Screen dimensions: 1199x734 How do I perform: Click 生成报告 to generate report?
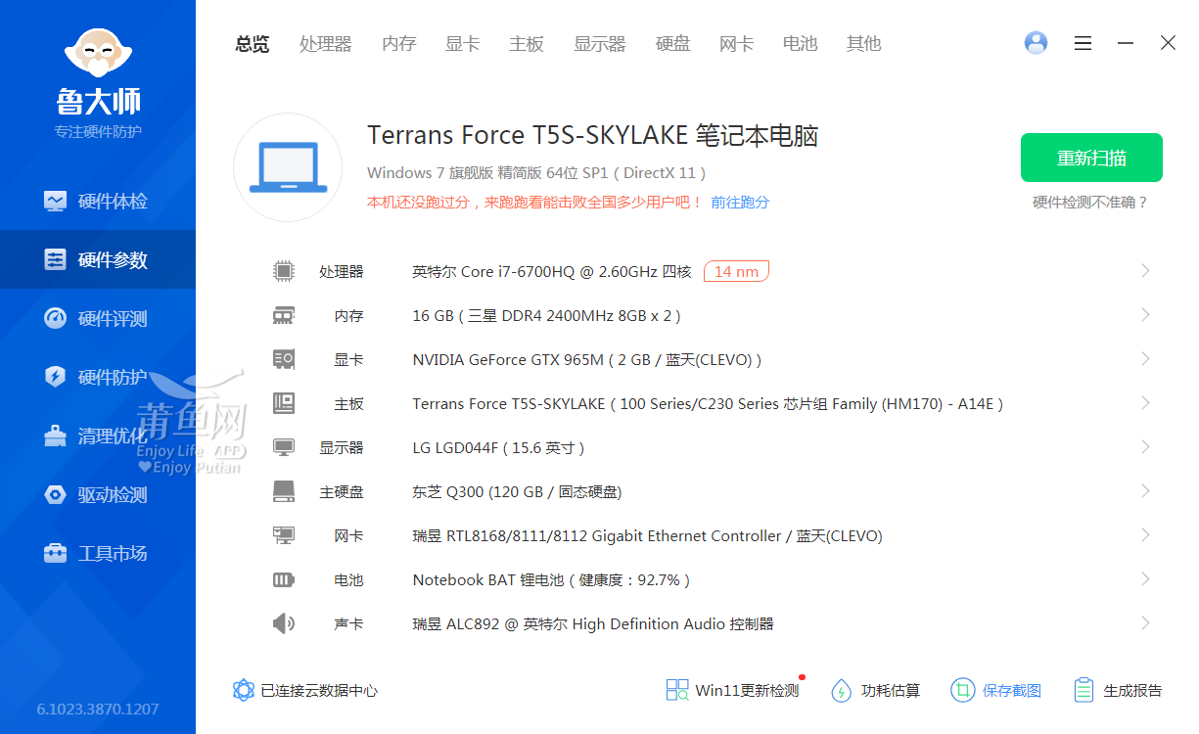(x=1118, y=690)
